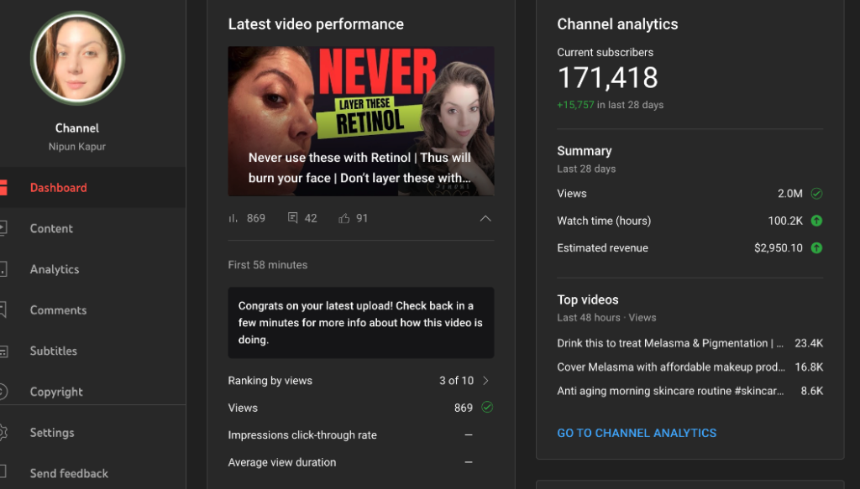Go to Comments in the sidebar
The width and height of the screenshot is (860, 489).
(x=58, y=310)
